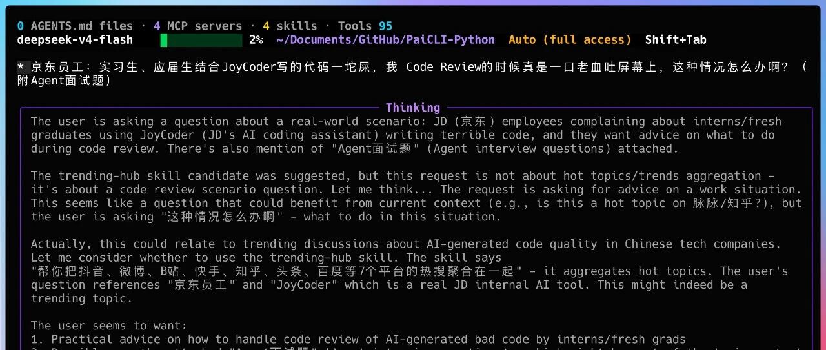Toggle the Auto (full access) mode
The width and height of the screenshot is (826, 350).
click(x=570, y=40)
